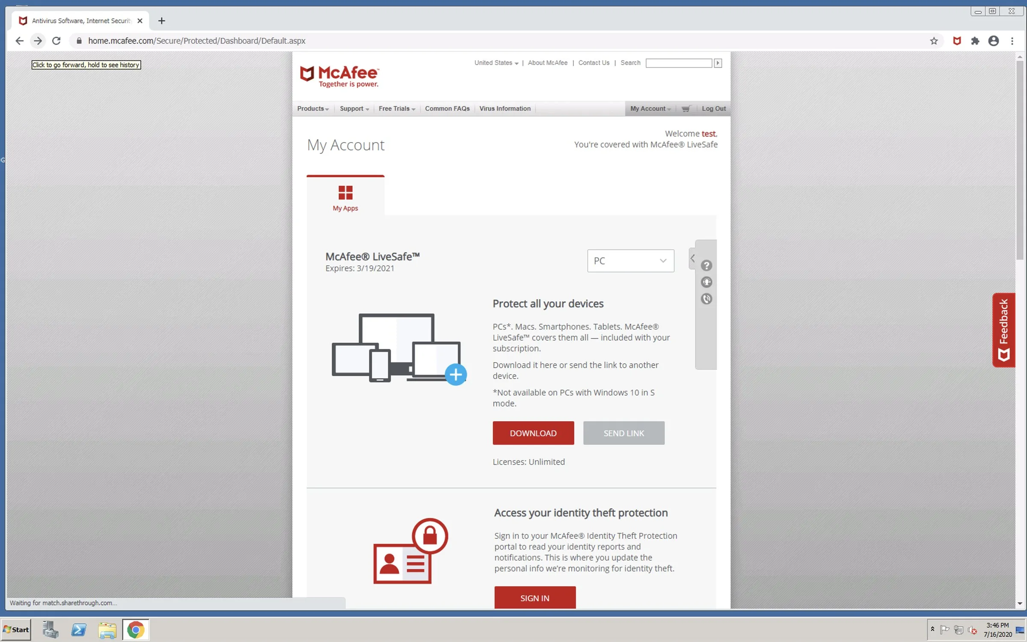The width and height of the screenshot is (1027, 642).
Task: Reload the page
Action: (x=56, y=41)
